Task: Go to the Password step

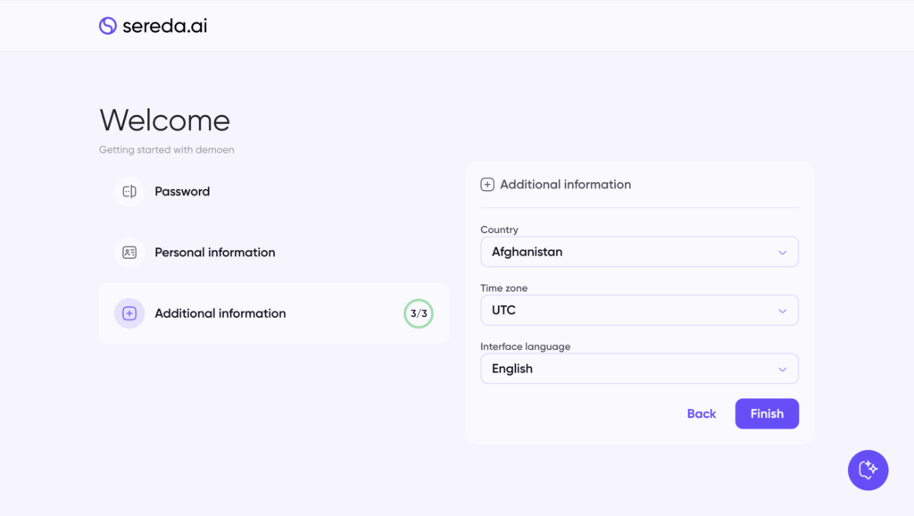Action: 182,191
